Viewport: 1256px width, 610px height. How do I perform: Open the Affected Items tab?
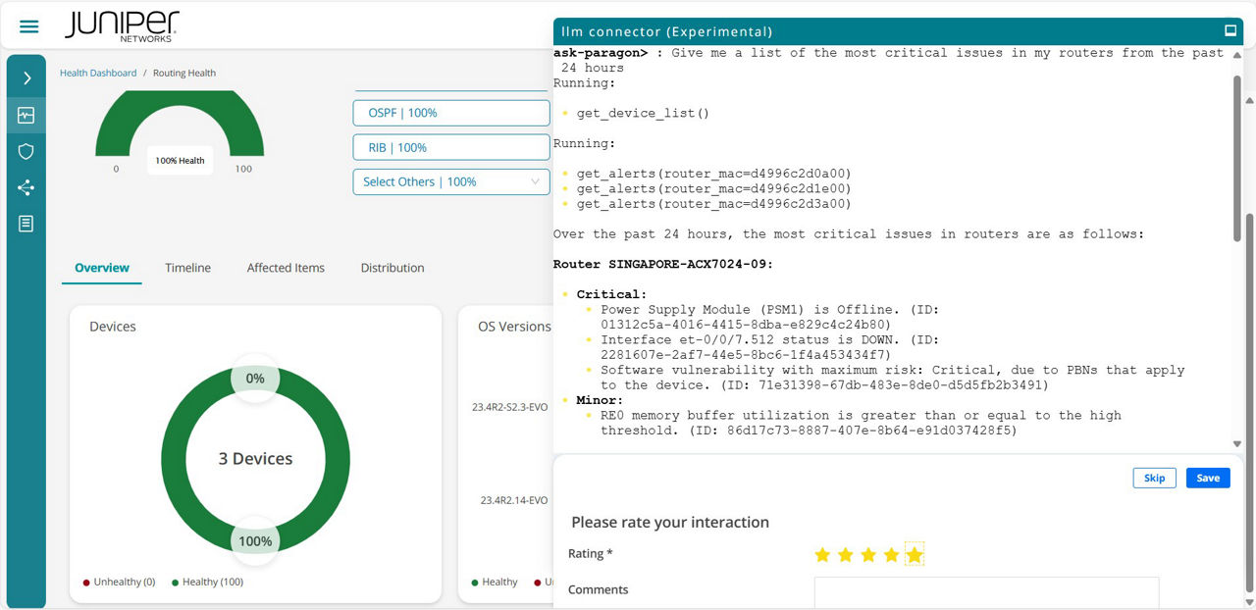286,267
